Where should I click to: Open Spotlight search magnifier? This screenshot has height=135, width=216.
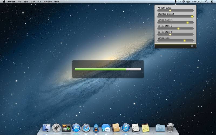pos(206,2)
